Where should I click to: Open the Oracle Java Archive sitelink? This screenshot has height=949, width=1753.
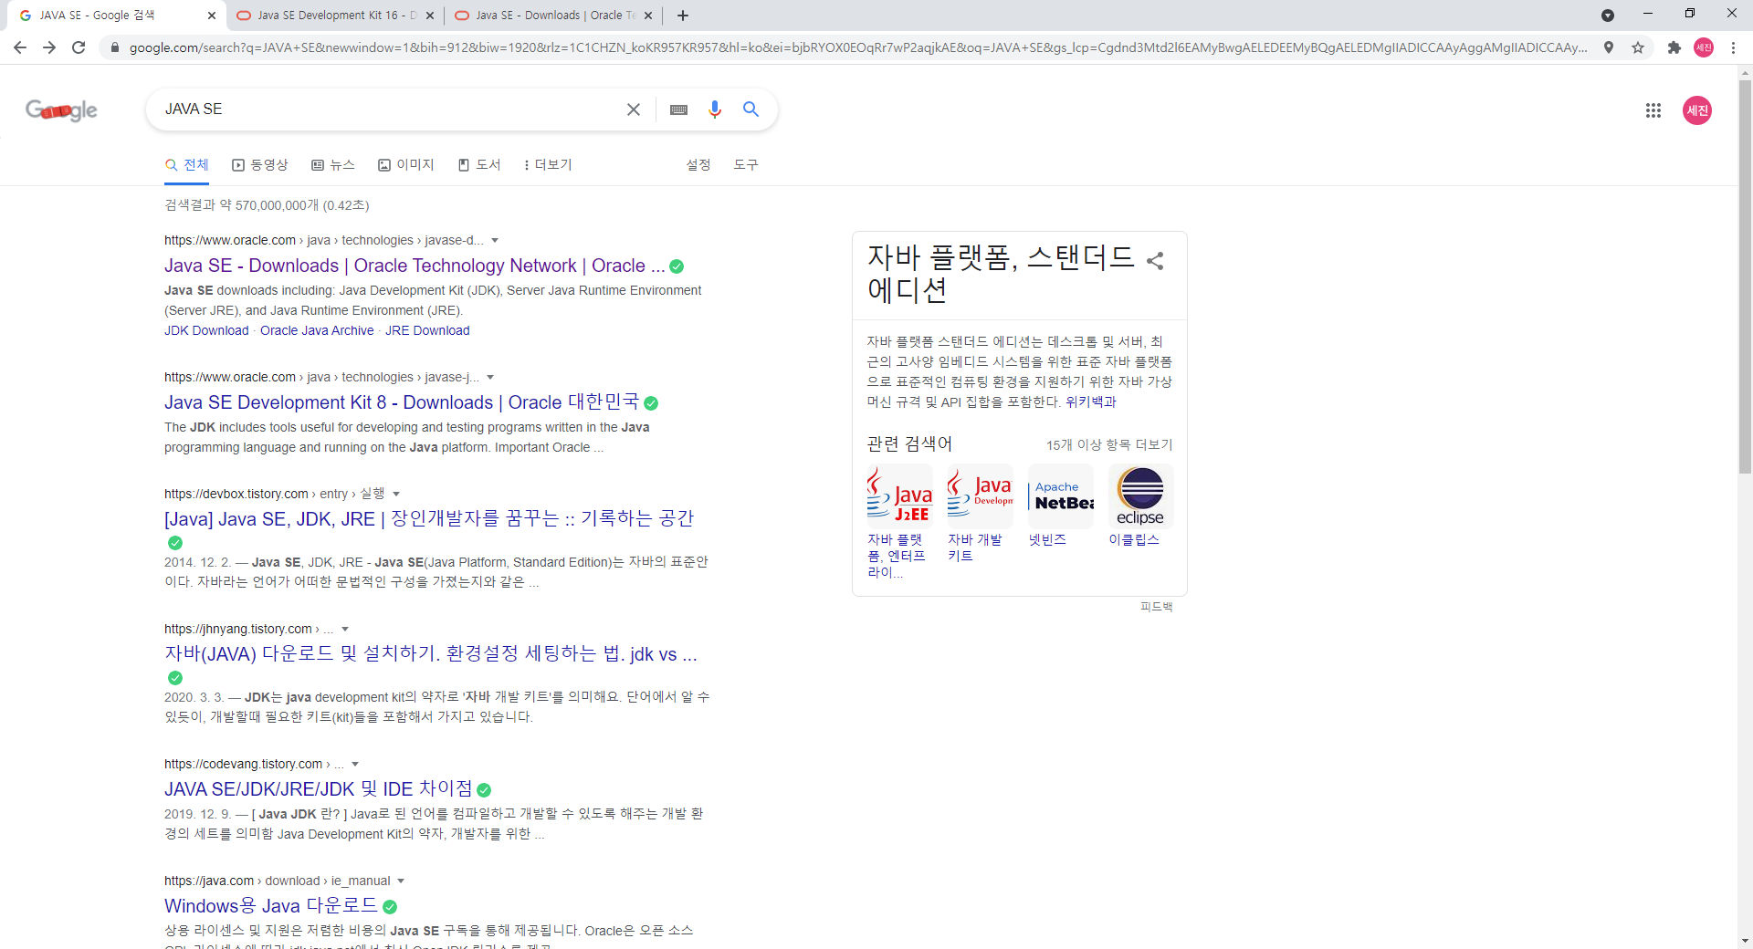(317, 331)
